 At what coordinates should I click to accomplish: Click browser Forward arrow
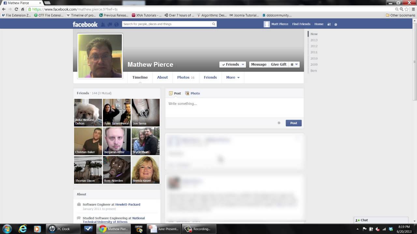[10, 9]
